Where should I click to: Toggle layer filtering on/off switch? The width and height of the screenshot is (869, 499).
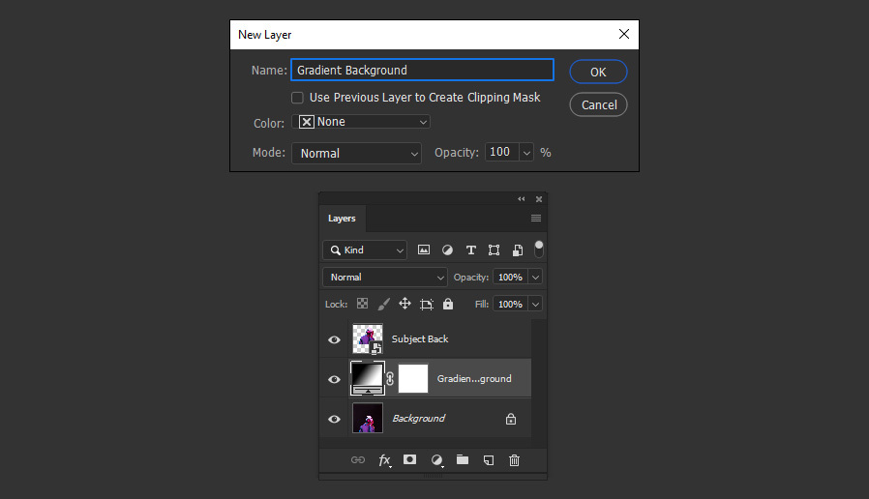[539, 249]
